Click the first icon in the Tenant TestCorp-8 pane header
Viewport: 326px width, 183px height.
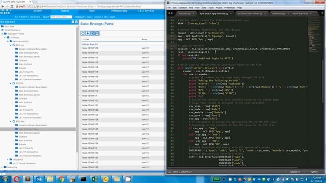pyautogui.click(x=73, y=22)
